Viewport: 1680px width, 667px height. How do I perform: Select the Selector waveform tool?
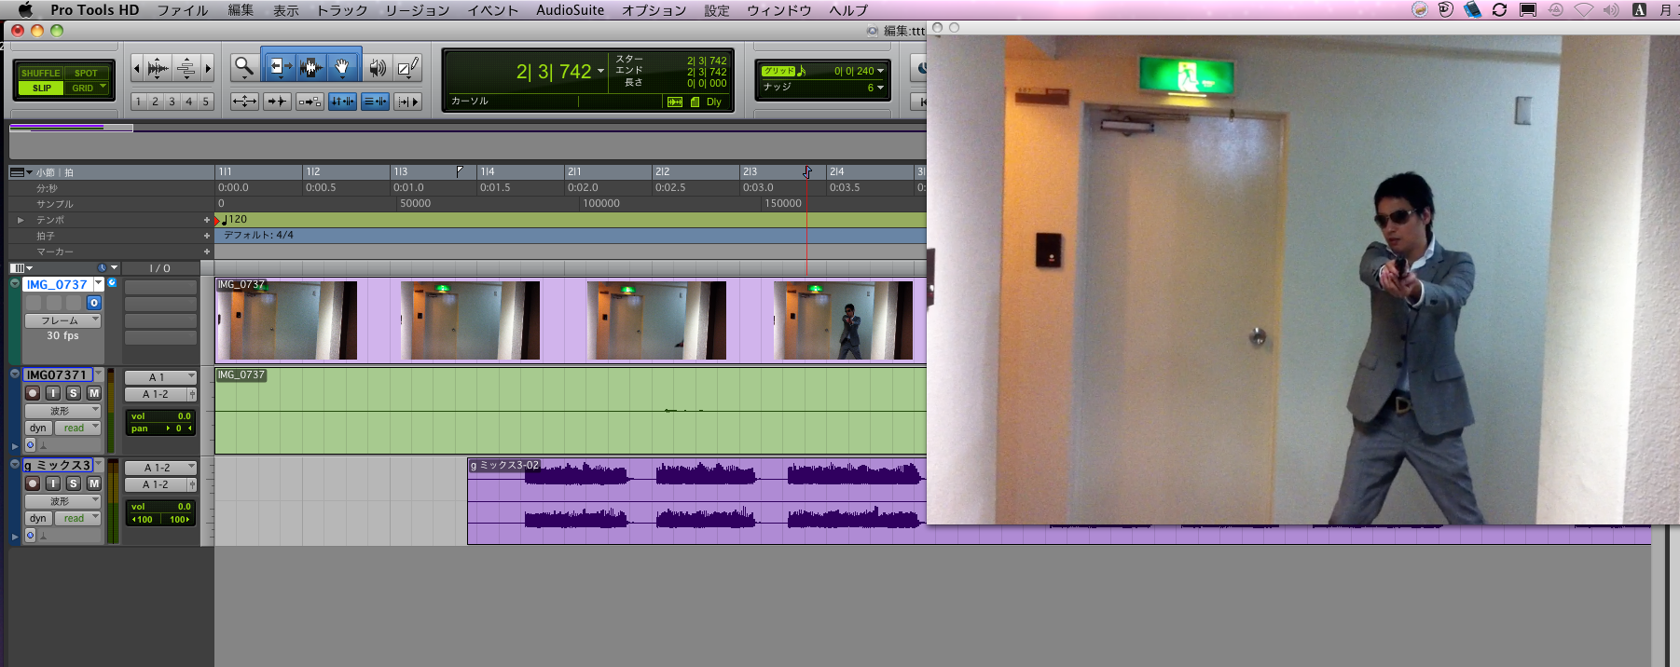310,67
